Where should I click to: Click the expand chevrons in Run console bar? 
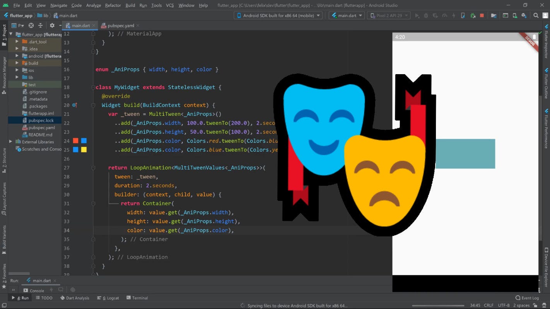14,290
